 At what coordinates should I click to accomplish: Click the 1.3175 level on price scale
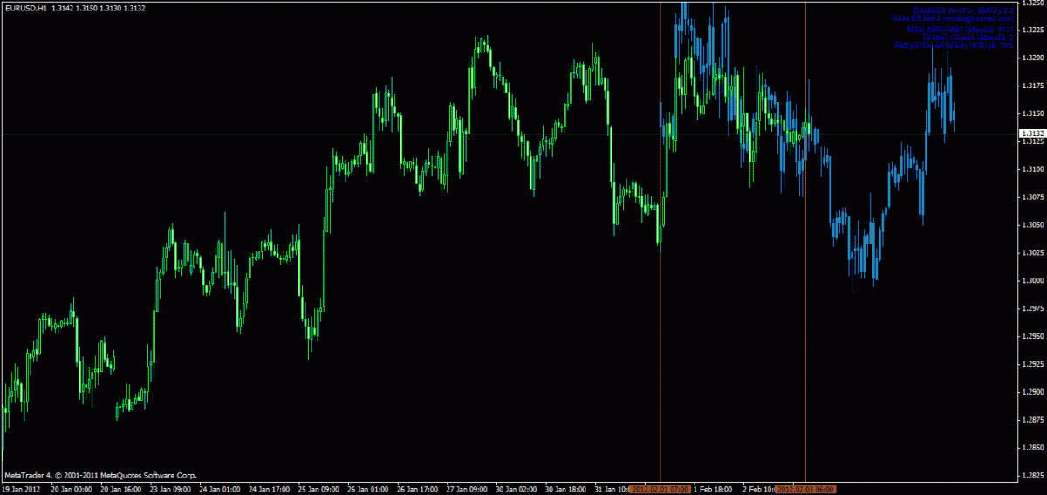(x=1033, y=86)
